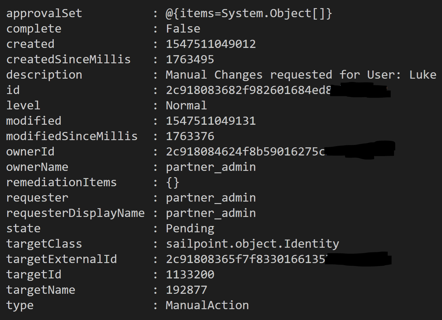Click the requesterDisplayName property label
The width and height of the screenshot is (442, 320).
(75, 213)
